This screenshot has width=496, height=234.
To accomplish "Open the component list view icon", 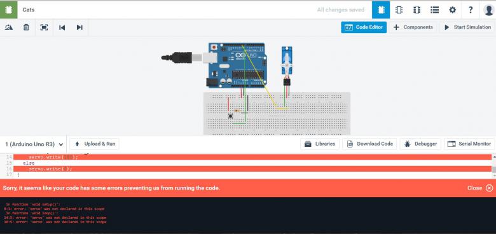I will (x=434, y=10).
